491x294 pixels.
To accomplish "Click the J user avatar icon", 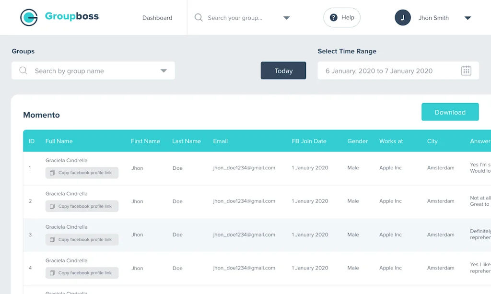I will point(403,18).
